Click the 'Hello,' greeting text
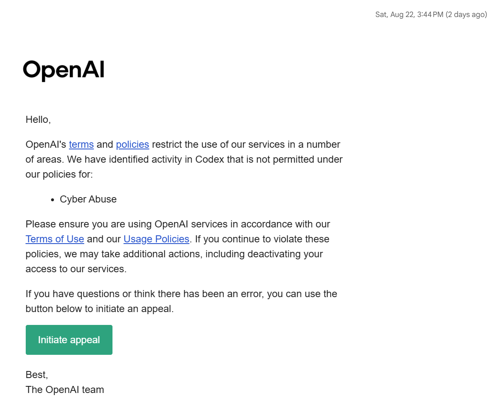This screenshot has height=410, width=496. click(38, 120)
